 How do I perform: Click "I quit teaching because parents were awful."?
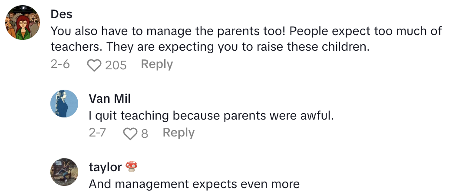211,116
